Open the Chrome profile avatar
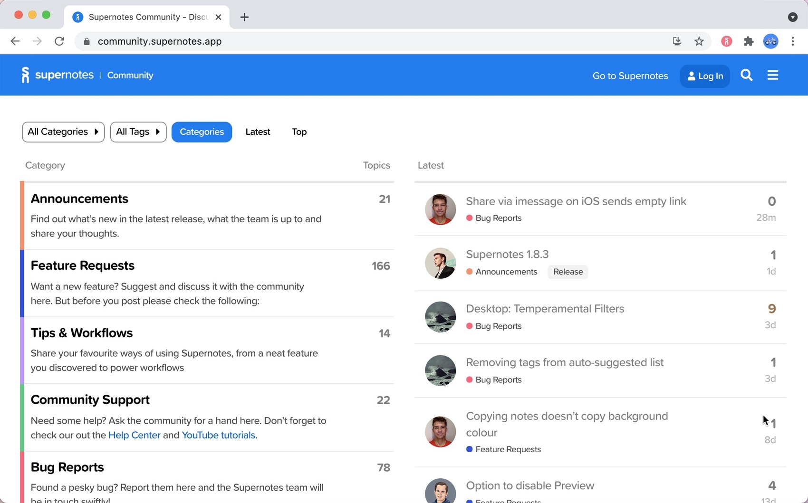 click(x=771, y=41)
